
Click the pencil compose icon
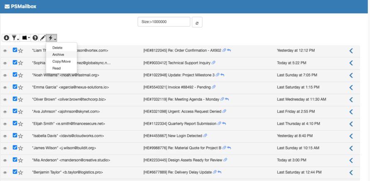42,38
